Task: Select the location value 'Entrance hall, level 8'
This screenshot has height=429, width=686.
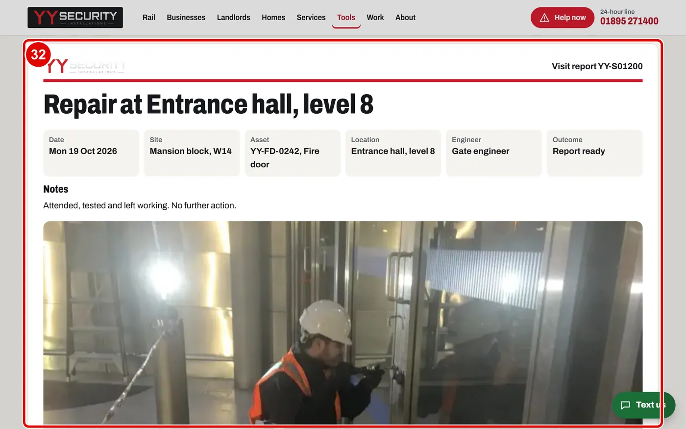Action: (x=393, y=151)
